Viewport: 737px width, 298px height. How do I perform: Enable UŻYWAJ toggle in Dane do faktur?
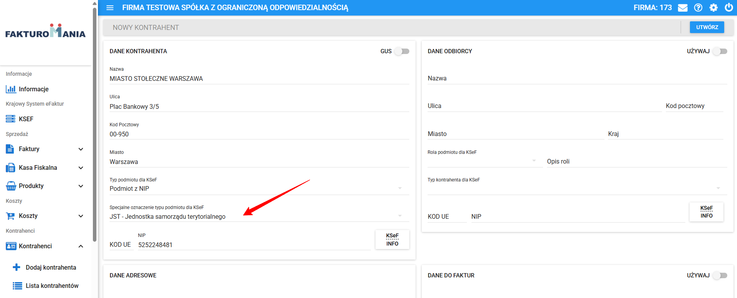pyautogui.click(x=720, y=275)
